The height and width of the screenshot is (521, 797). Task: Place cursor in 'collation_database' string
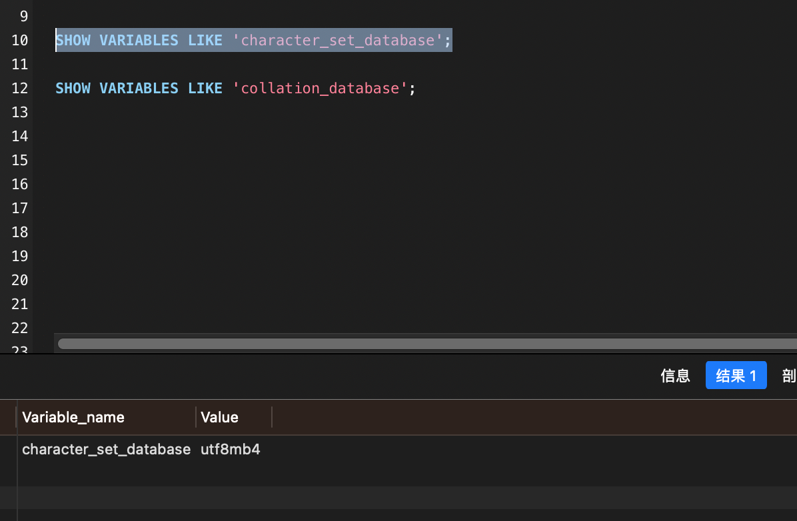click(320, 89)
